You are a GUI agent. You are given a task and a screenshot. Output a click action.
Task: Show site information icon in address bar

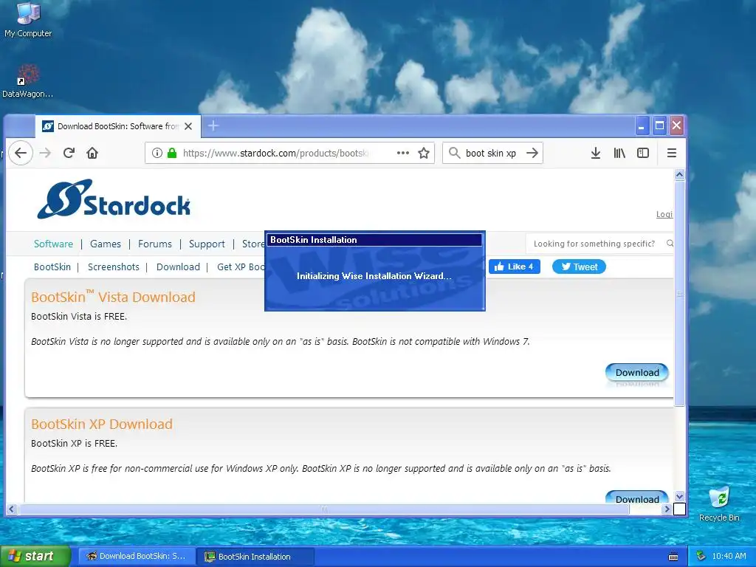(157, 153)
